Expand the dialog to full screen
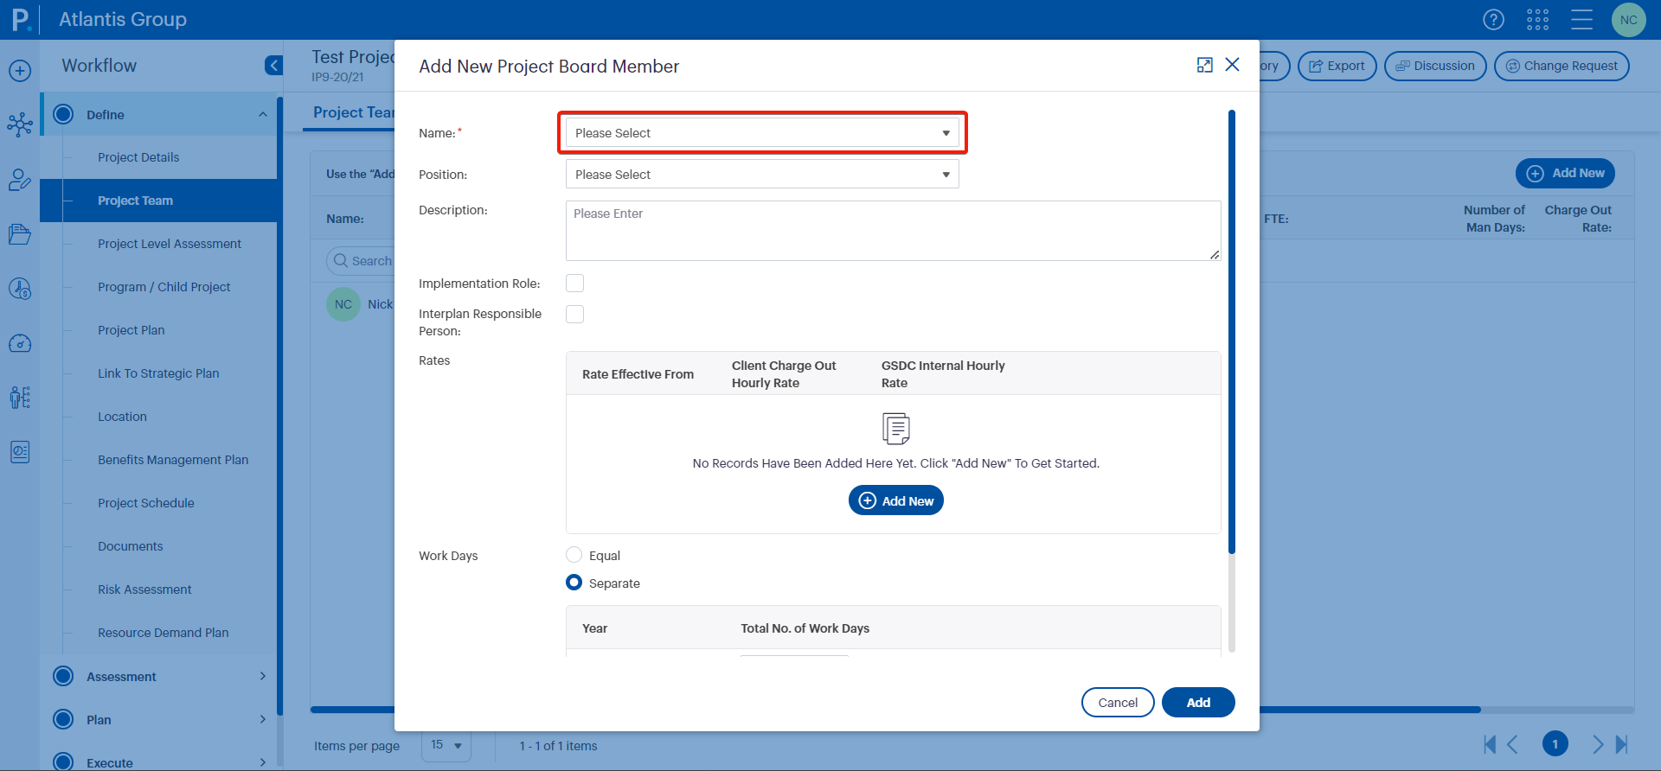Image resolution: width=1661 pixels, height=771 pixels. tap(1204, 65)
